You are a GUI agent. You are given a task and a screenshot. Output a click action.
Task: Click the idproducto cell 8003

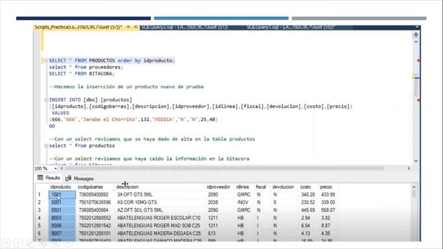tap(62, 218)
